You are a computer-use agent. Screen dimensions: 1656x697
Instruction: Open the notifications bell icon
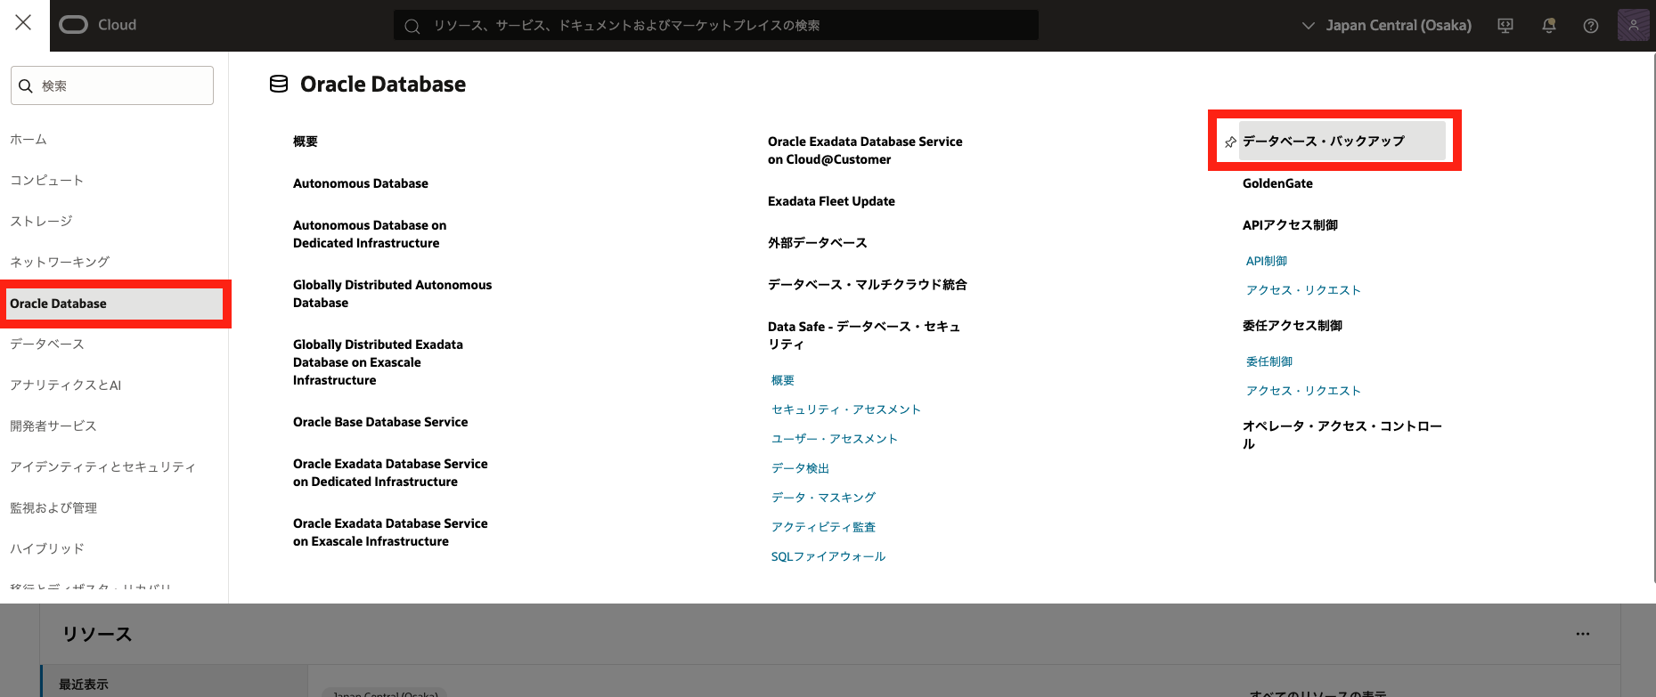1549,26
